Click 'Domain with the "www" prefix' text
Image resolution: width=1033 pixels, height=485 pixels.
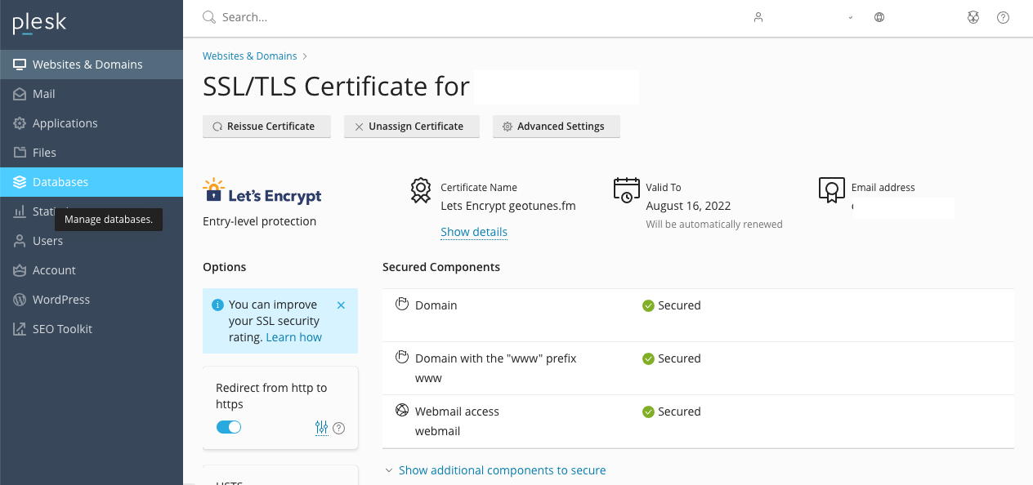pyautogui.click(x=496, y=358)
